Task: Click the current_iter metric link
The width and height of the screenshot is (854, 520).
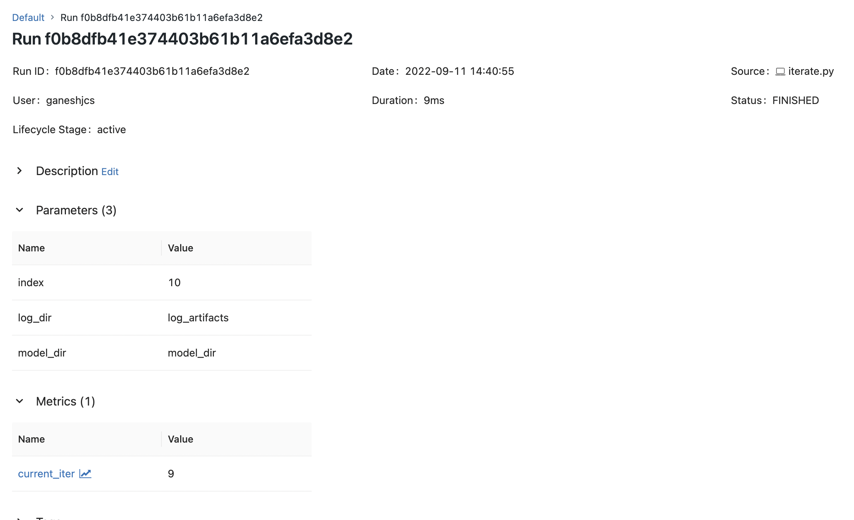Action: coord(46,474)
